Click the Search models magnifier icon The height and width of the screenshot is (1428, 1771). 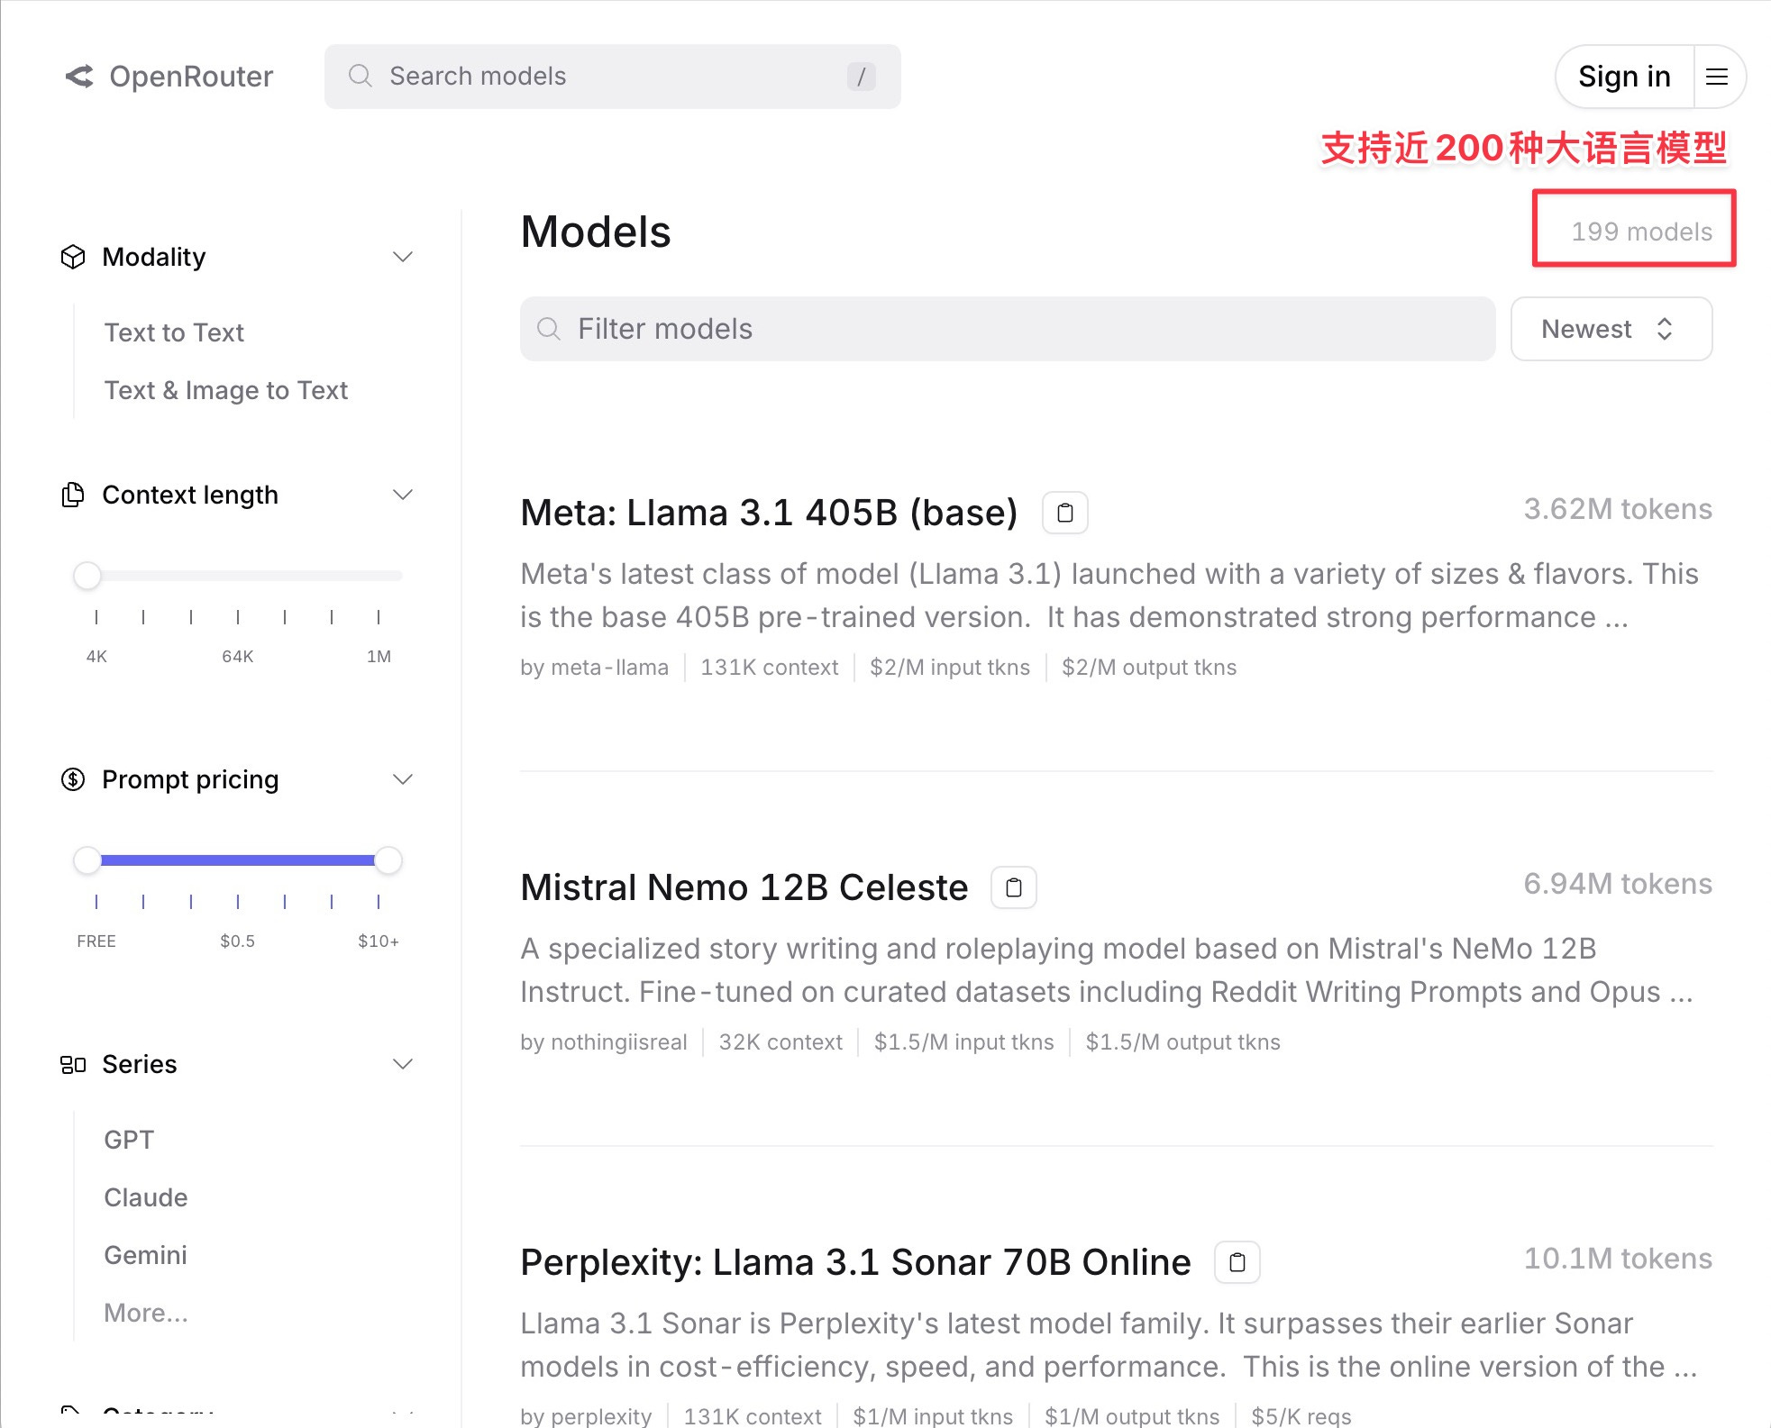click(x=361, y=76)
